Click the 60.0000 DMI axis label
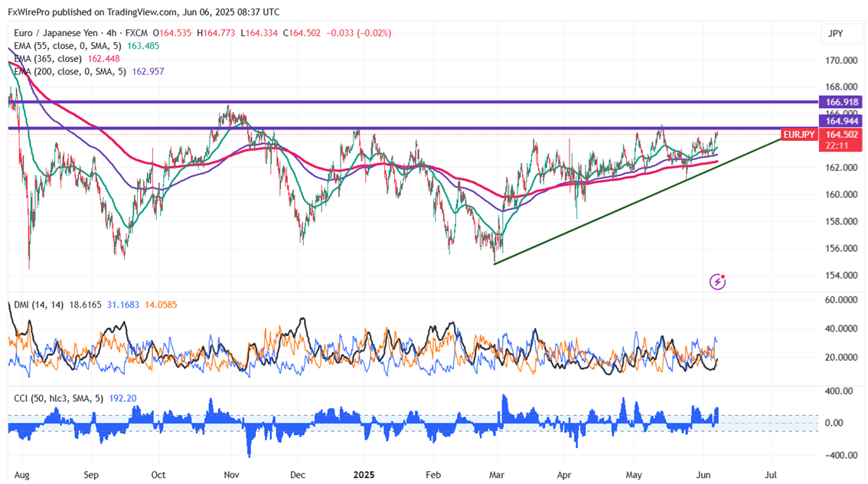This screenshot has width=868, height=484. 841,299
